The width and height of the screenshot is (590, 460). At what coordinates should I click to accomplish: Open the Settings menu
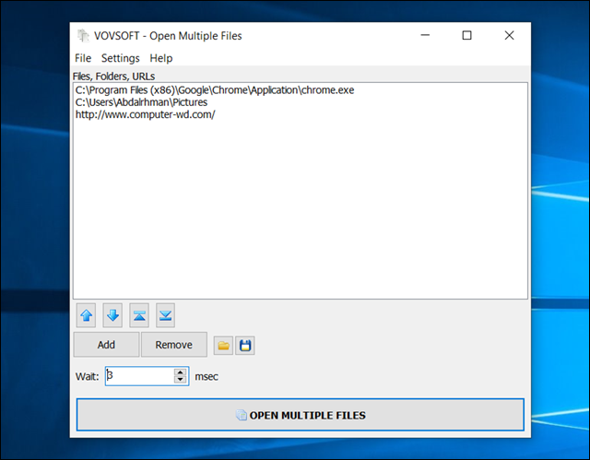[121, 58]
